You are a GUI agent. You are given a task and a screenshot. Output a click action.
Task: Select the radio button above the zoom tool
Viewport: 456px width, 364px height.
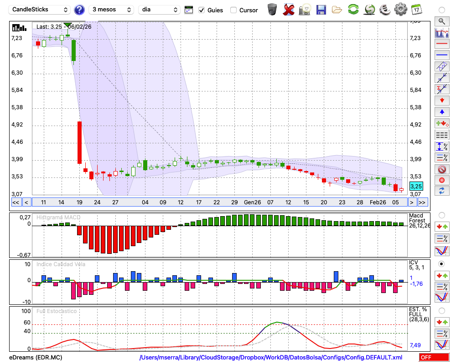pyautogui.click(x=441, y=10)
